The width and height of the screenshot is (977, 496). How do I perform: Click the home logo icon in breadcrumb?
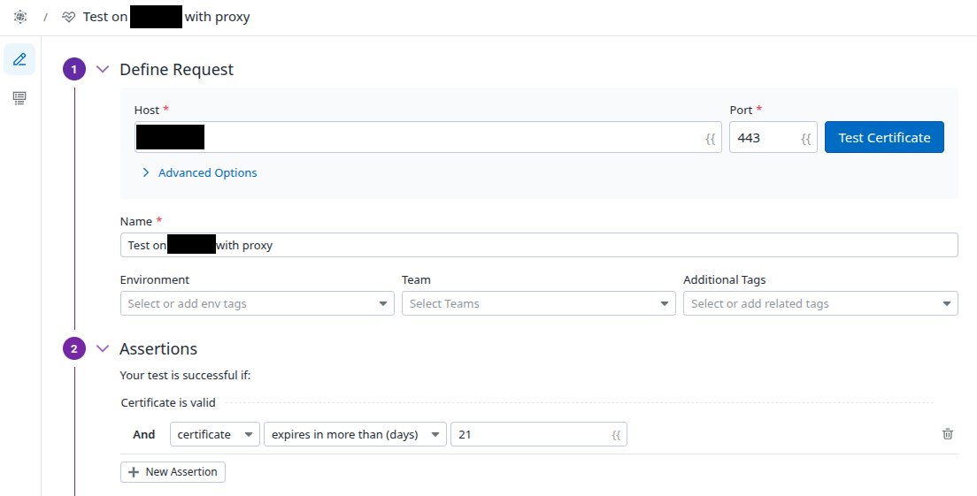pos(20,17)
